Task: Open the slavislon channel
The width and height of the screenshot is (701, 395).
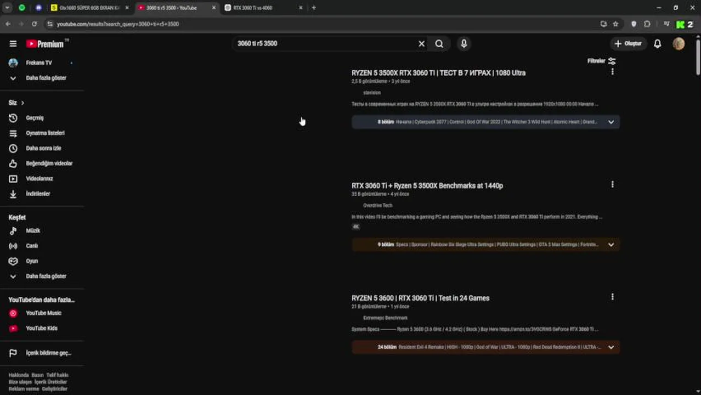Action: pyautogui.click(x=372, y=93)
